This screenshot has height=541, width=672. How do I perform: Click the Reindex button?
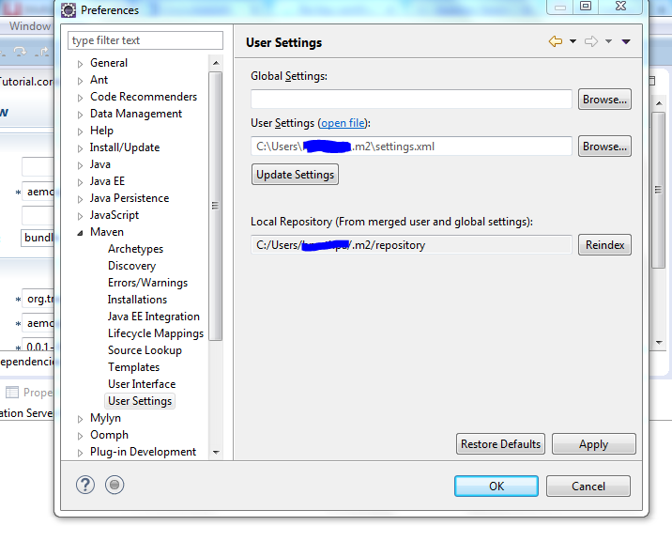pos(604,245)
